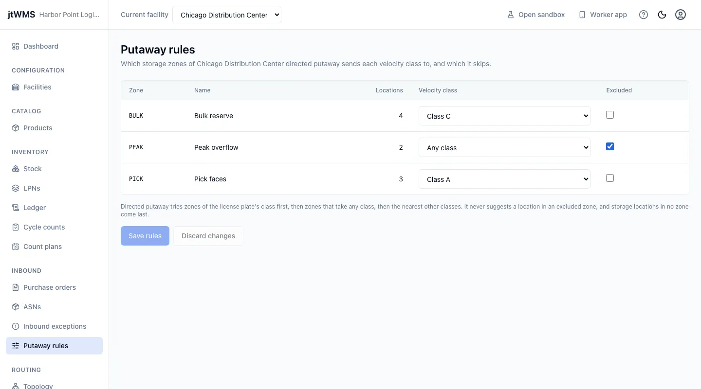701x389 pixels.
Task: Open the user account avatar menu
Action: coord(681,15)
